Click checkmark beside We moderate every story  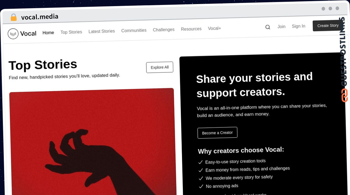(x=201, y=178)
